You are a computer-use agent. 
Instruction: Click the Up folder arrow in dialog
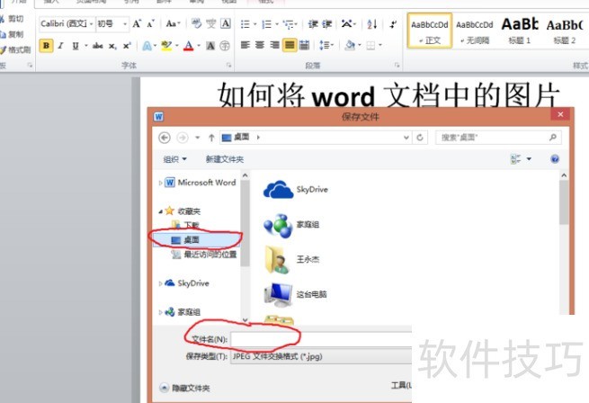point(210,138)
